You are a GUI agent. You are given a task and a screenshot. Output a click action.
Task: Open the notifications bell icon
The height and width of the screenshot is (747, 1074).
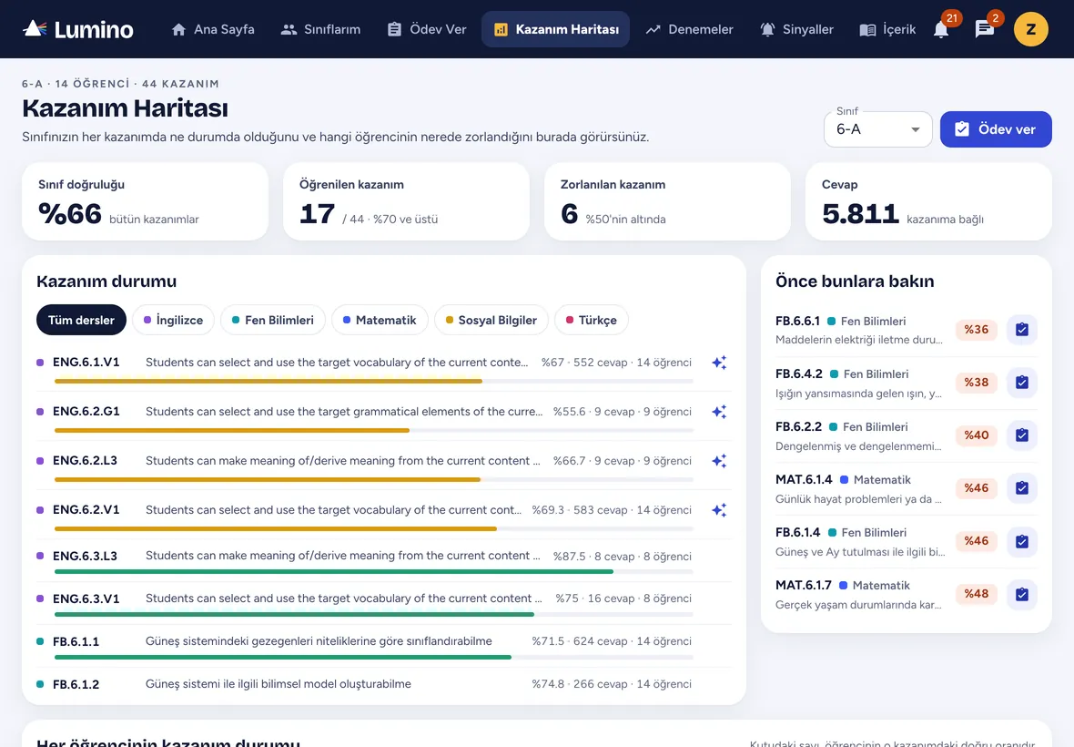[x=941, y=29]
